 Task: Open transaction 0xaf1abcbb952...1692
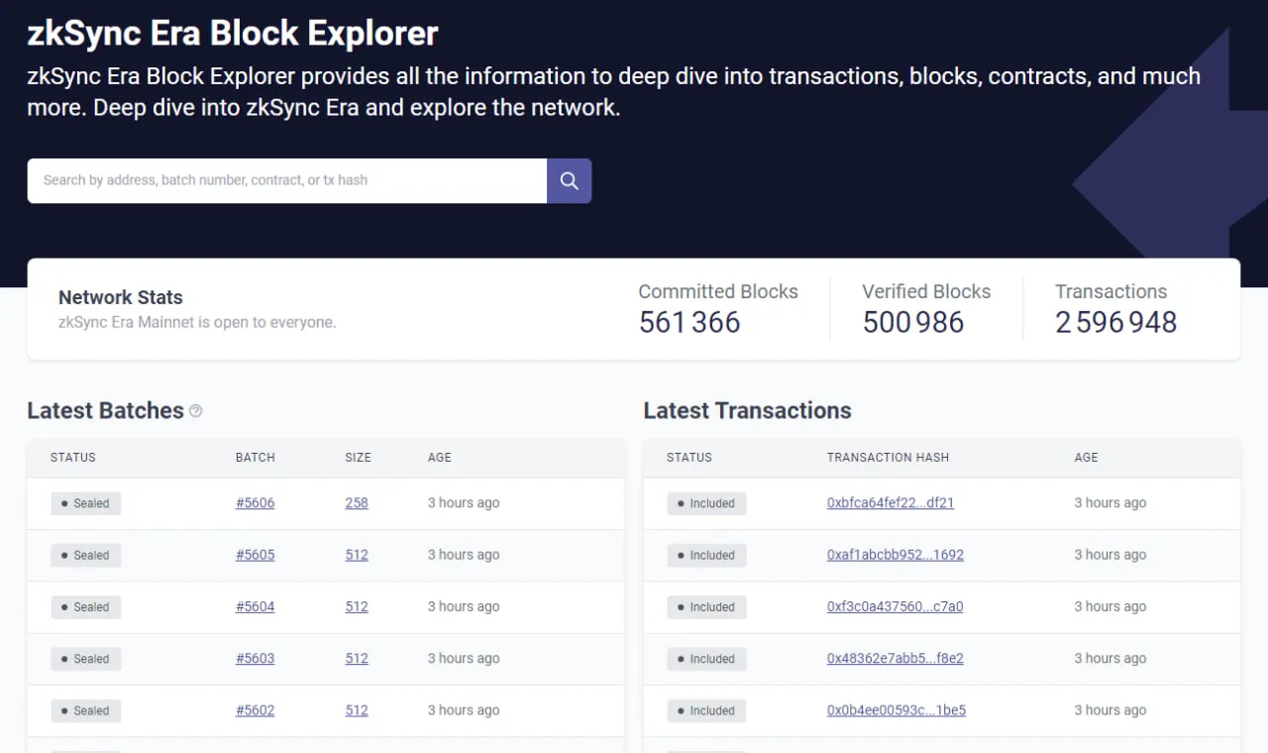(x=895, y=555)
